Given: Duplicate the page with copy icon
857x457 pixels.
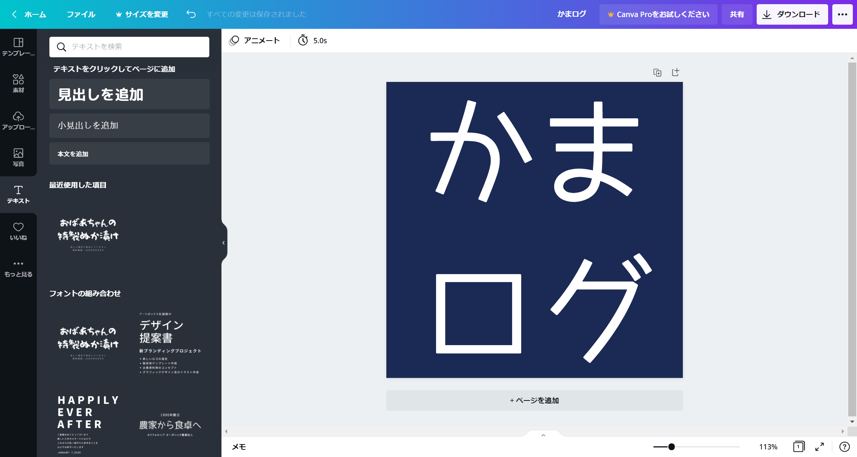Looking at the screenshot, I should pyautogui.click(x=657, y=72).
